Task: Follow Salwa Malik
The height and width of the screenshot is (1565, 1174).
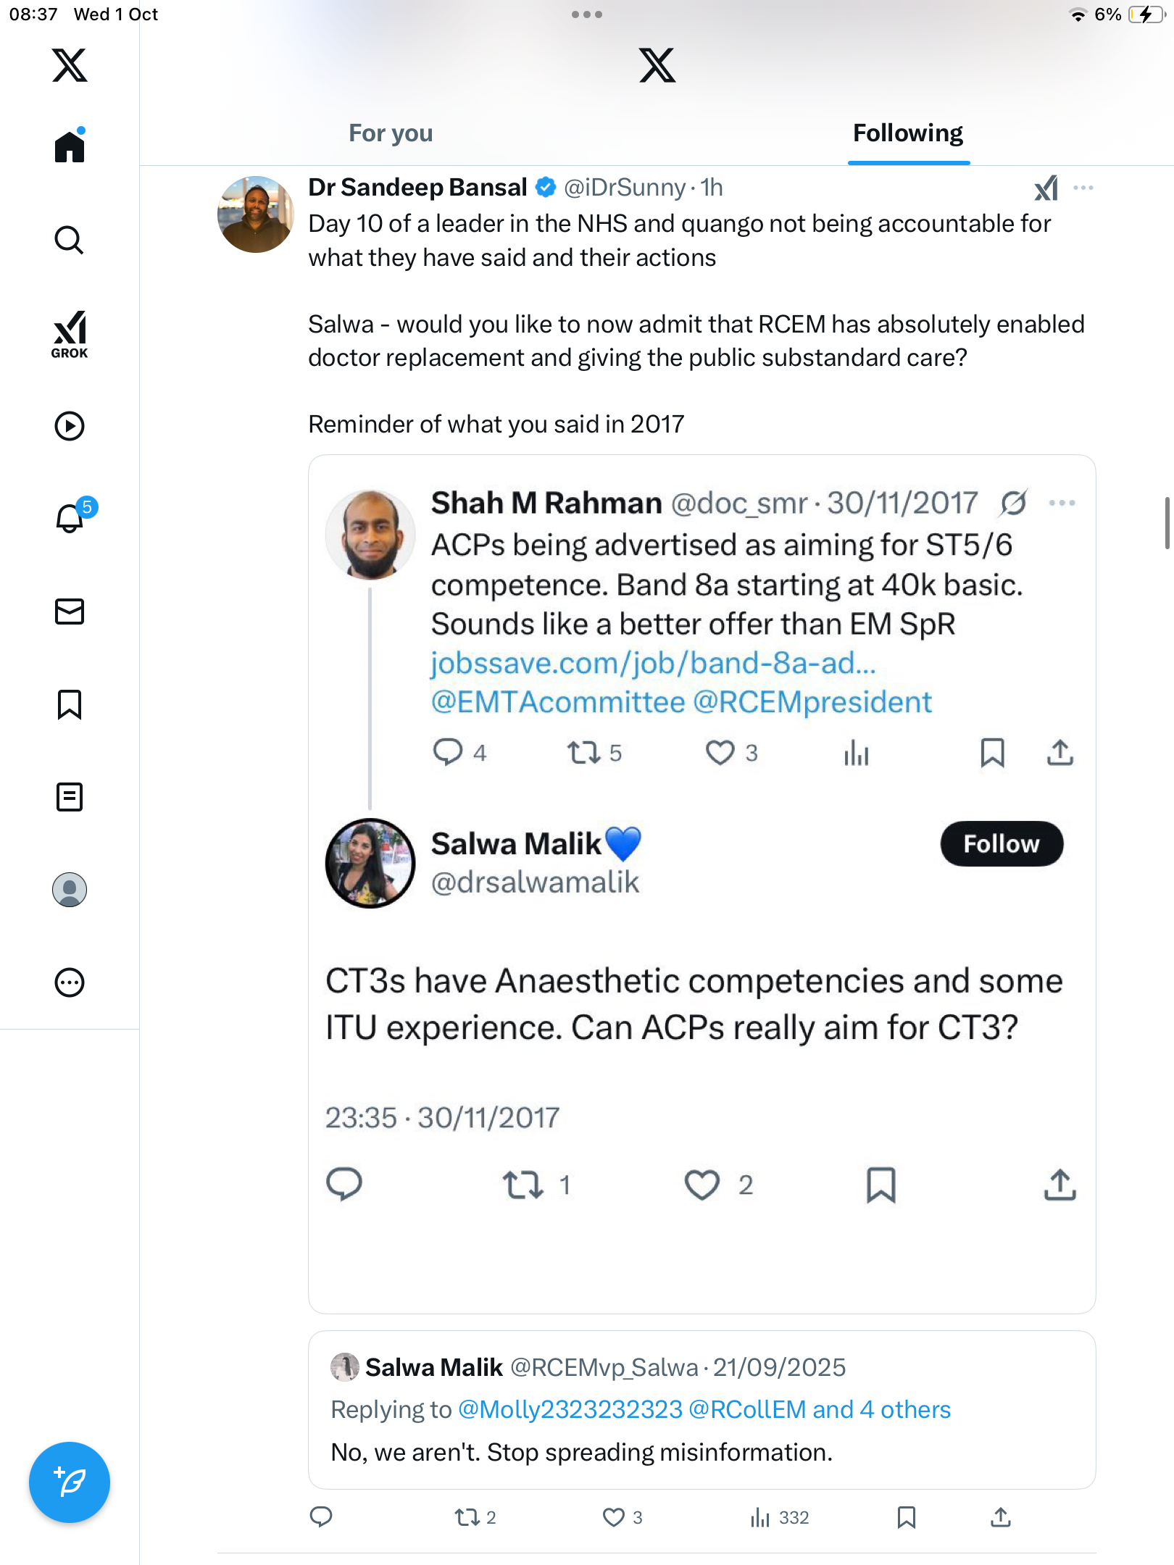Action: click(x=1002, y=843)
